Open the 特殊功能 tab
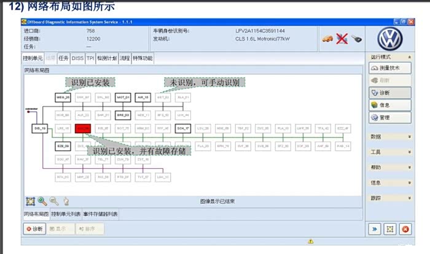 [x=143, y=58]
